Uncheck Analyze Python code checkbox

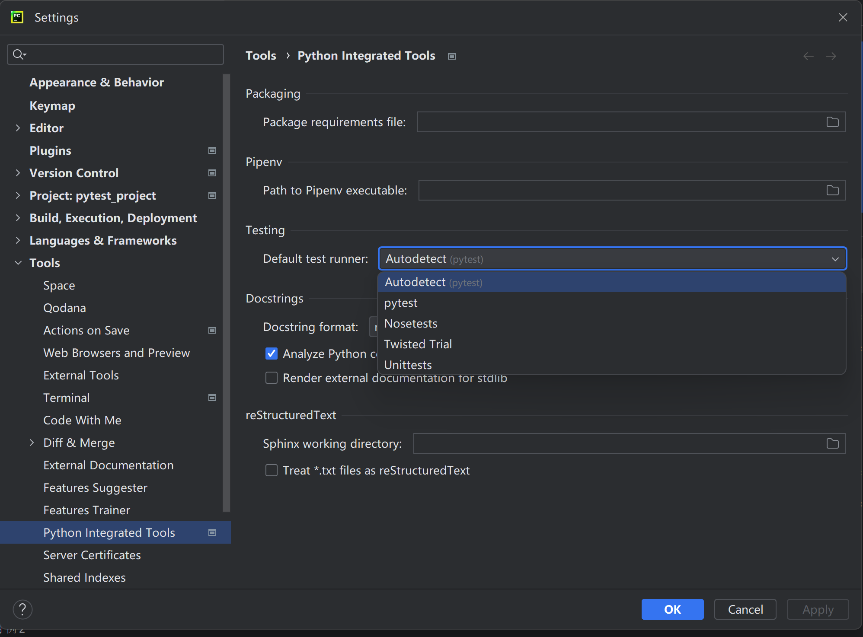(x=272, y=354)
